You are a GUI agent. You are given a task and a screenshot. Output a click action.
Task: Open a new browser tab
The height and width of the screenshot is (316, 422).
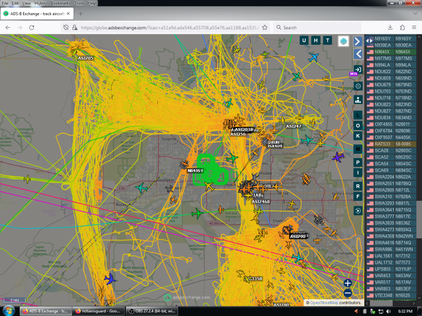click(x=80, y=14)
